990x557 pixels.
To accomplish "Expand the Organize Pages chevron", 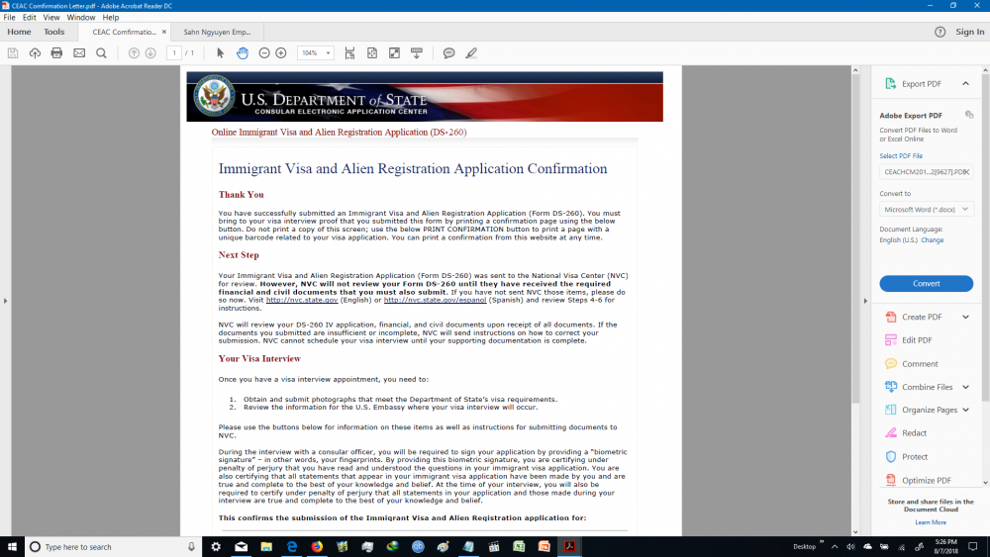I will click(x=965, y=410).
